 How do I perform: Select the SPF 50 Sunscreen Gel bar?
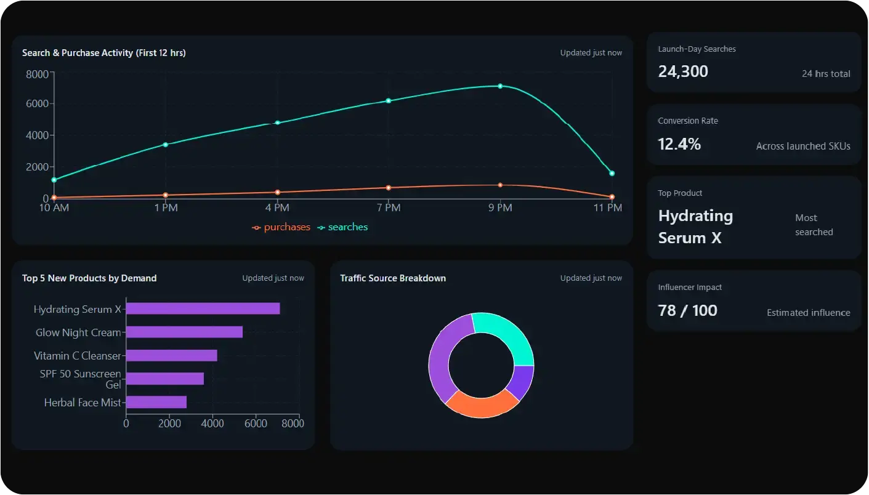click(x=164, y=379)
